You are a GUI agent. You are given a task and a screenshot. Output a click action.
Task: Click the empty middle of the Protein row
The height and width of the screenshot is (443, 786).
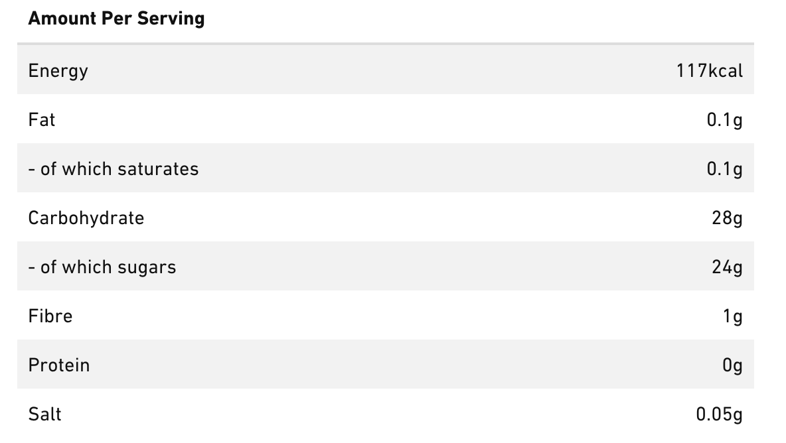click(385, 365)
